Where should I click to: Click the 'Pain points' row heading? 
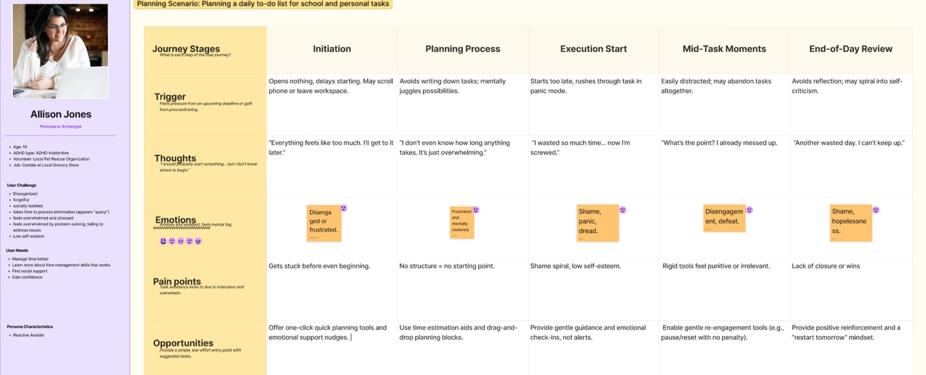(x=177, y=281)
